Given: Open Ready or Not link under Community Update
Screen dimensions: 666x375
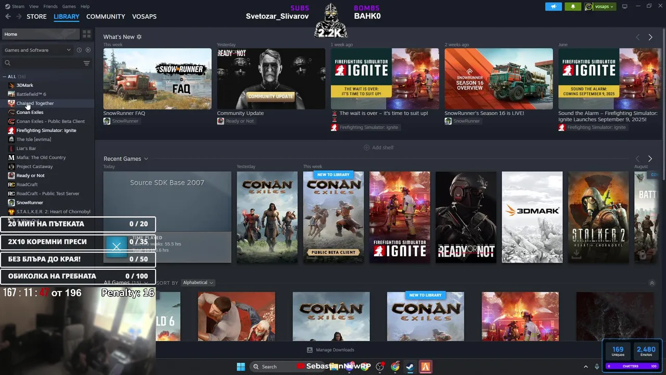Looking at the screenshot, I should (235, 121).
